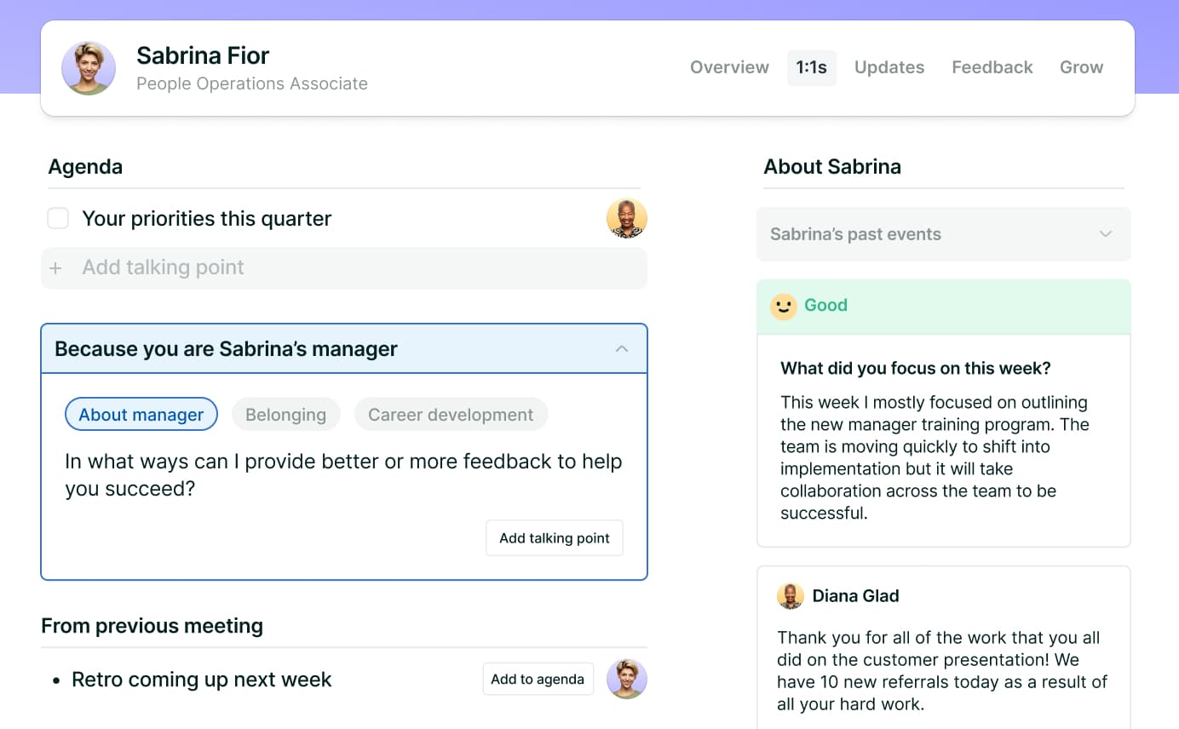Screen dimensions: 1179x729
Task: Click the 1:1s highlighted navigation item
Action: point(811,67)
